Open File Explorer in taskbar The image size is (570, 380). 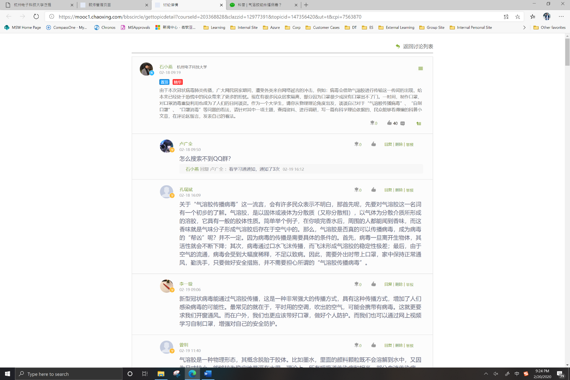tap(161, 374)
